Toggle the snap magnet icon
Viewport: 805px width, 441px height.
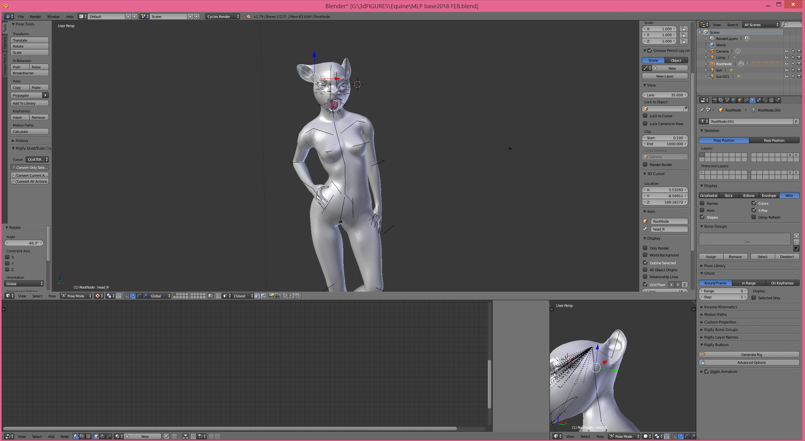(218, 296)
